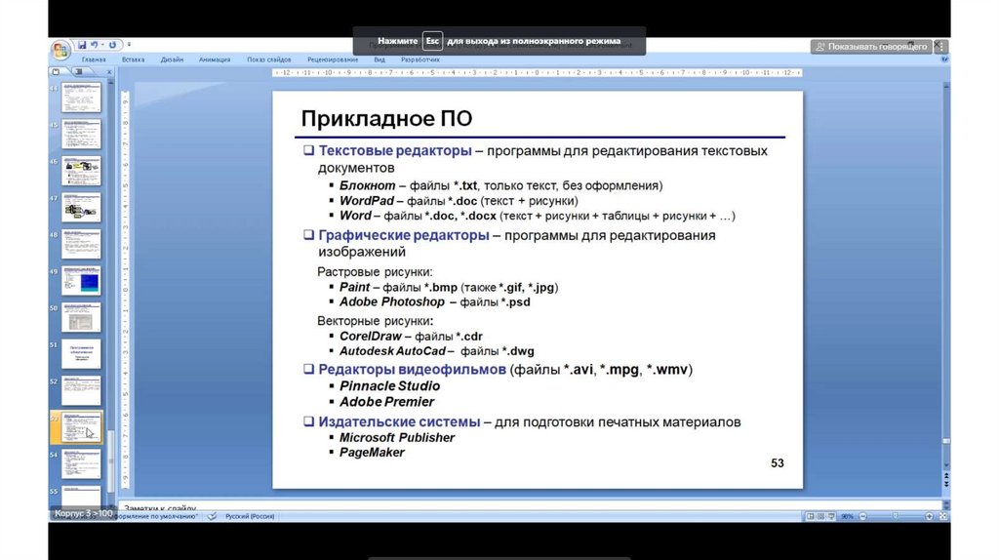Save the presentation from Quick Access toolbar

pyautogui.click(x=82, y=45)
